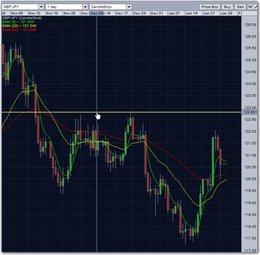
Task: Click the Buy button
Action: point(227,7)
